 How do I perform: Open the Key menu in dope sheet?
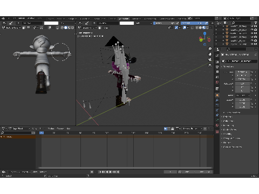69,129
